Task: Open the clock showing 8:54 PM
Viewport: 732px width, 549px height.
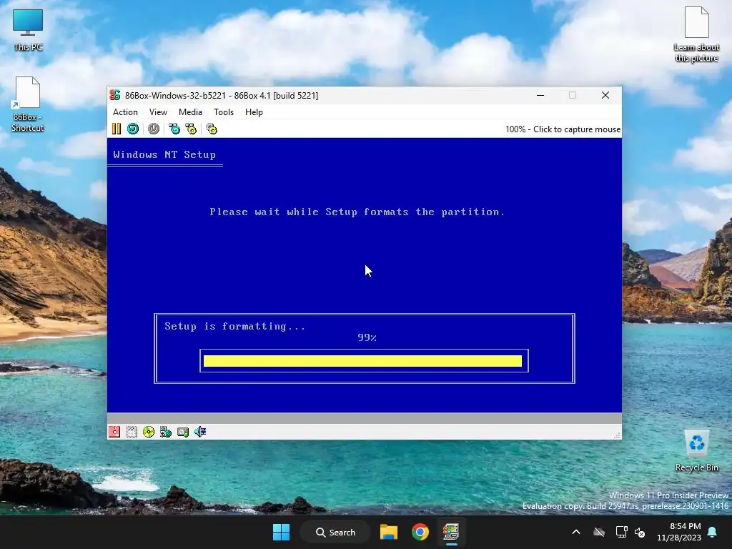Action: click(679, 532)
